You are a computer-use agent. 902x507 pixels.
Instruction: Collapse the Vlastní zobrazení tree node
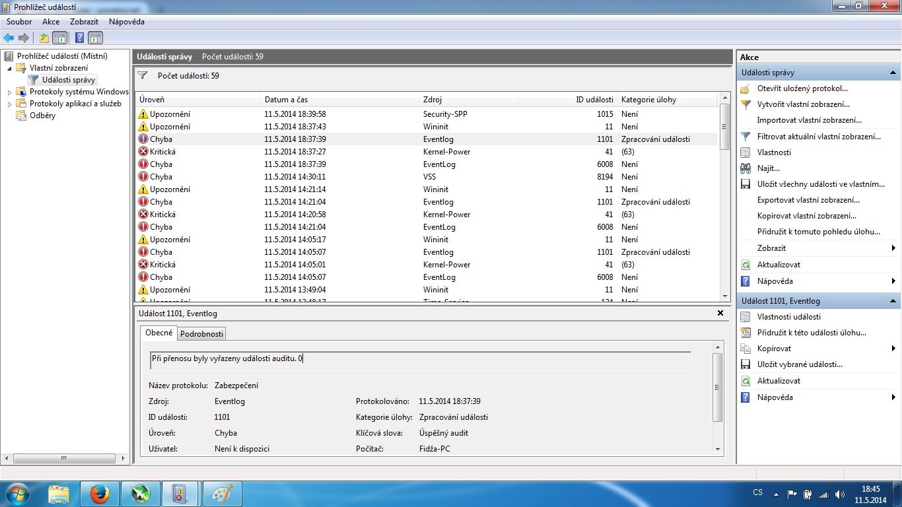tap(9, 68)
